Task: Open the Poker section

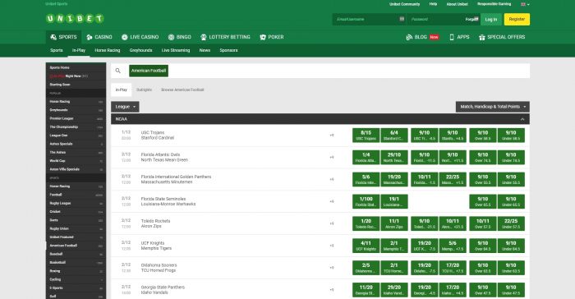Action: point(271,37)
